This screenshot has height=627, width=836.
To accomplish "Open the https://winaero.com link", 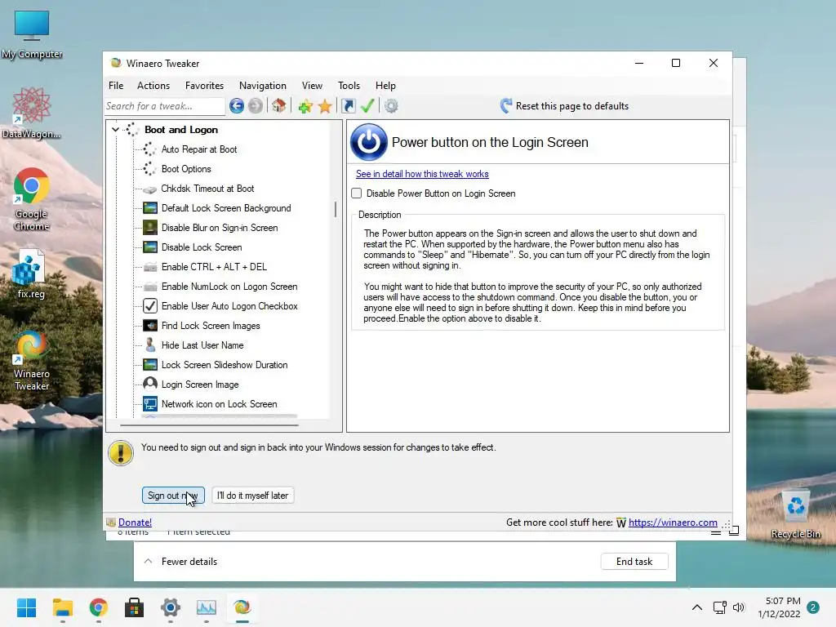I will point(673,522).
